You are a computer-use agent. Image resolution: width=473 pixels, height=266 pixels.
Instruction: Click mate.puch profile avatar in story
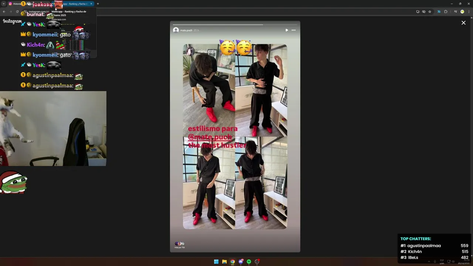pos(176,30)
